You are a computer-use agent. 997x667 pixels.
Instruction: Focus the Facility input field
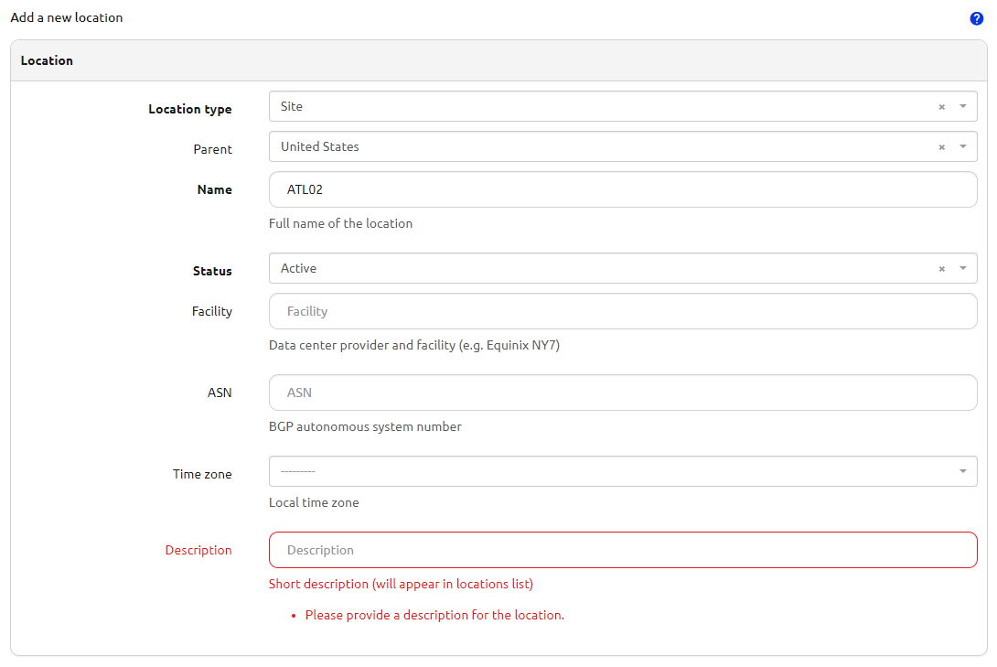click(x=622, y=311)
